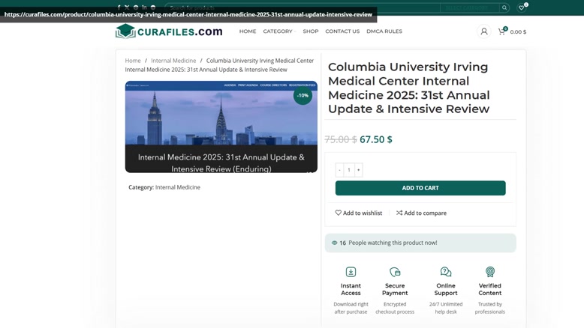Go to the HOME menu item
Viewport: 584px width, 328px height.
(x=248, y=31)
